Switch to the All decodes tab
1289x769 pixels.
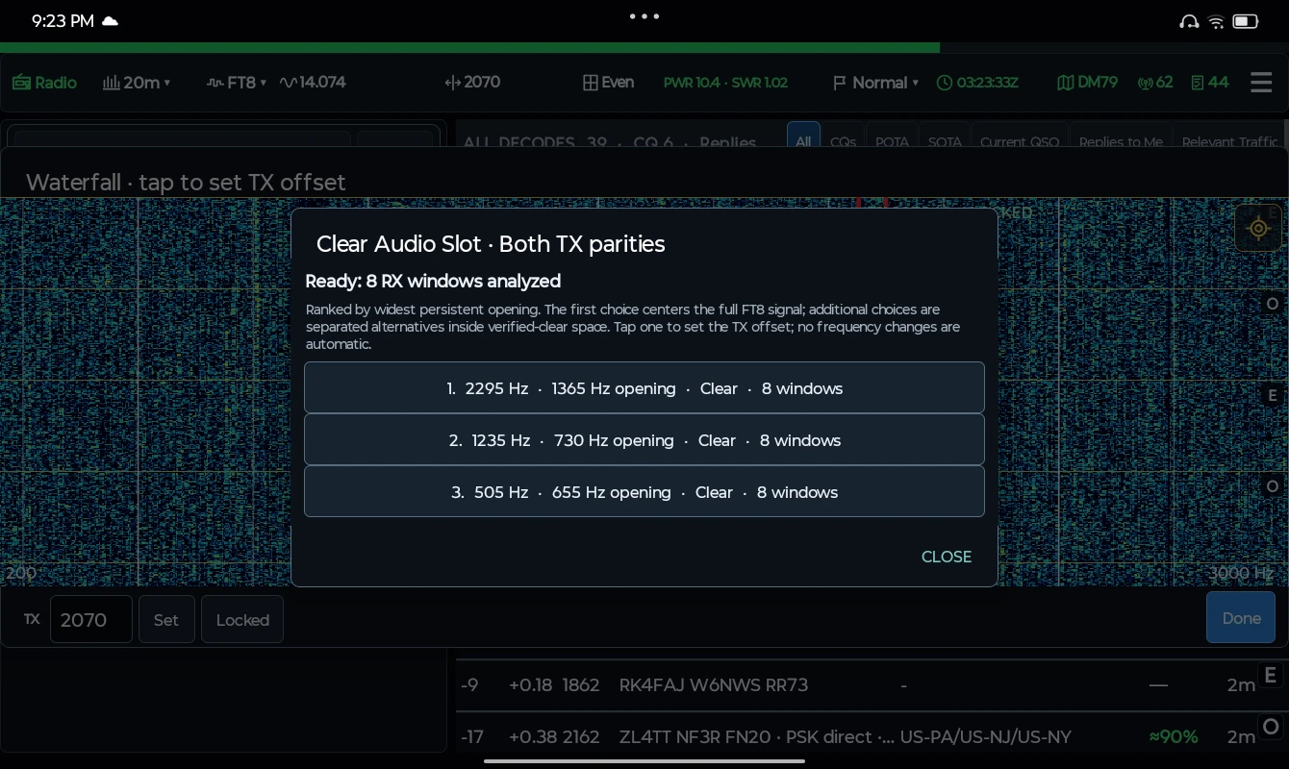click(x=803, y=136)
